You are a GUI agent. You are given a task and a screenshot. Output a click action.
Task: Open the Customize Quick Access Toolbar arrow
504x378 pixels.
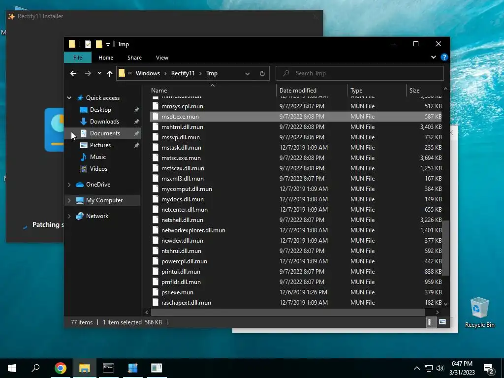coord(108,45)
